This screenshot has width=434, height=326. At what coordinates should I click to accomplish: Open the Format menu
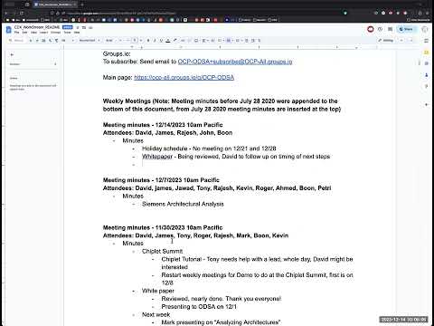pos(55,33)
